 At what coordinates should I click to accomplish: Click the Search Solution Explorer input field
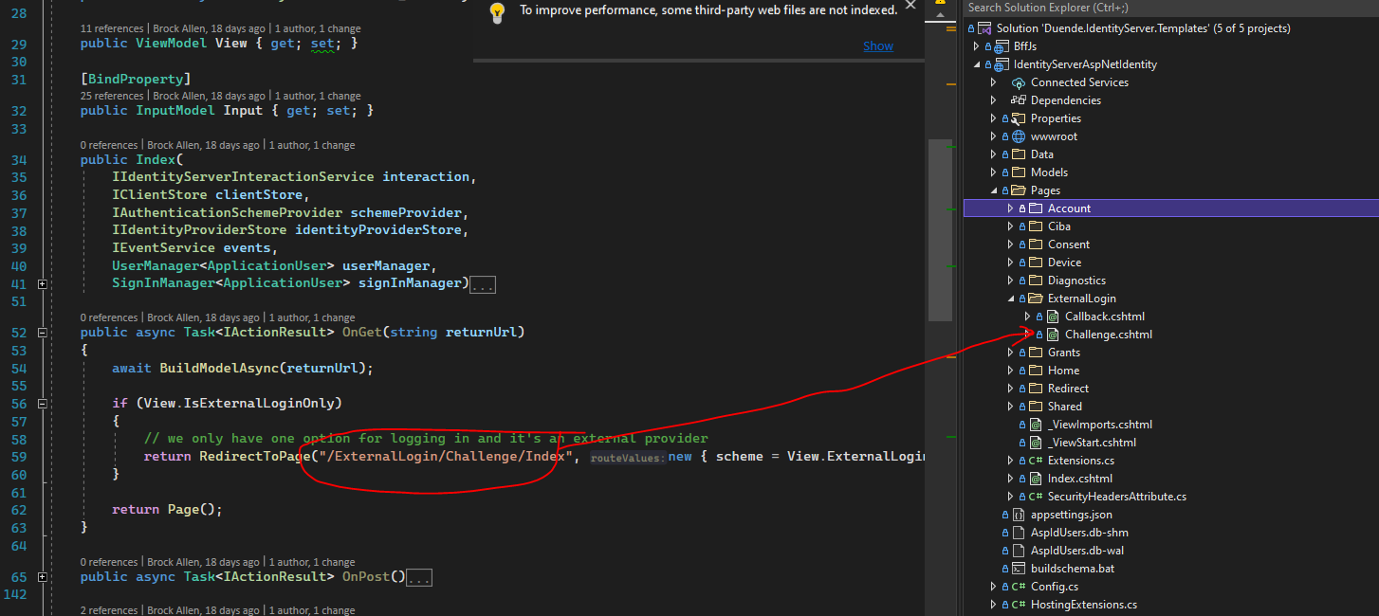[1170, 8]
